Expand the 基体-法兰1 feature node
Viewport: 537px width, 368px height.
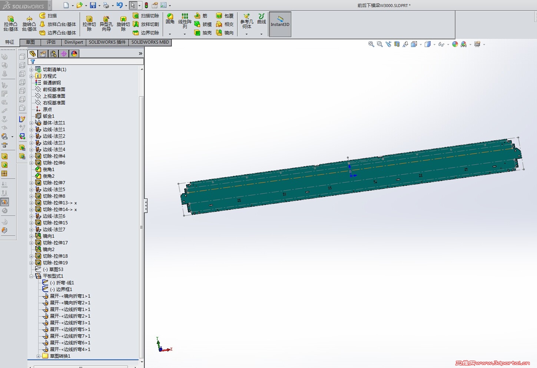(x=32, y=123)
